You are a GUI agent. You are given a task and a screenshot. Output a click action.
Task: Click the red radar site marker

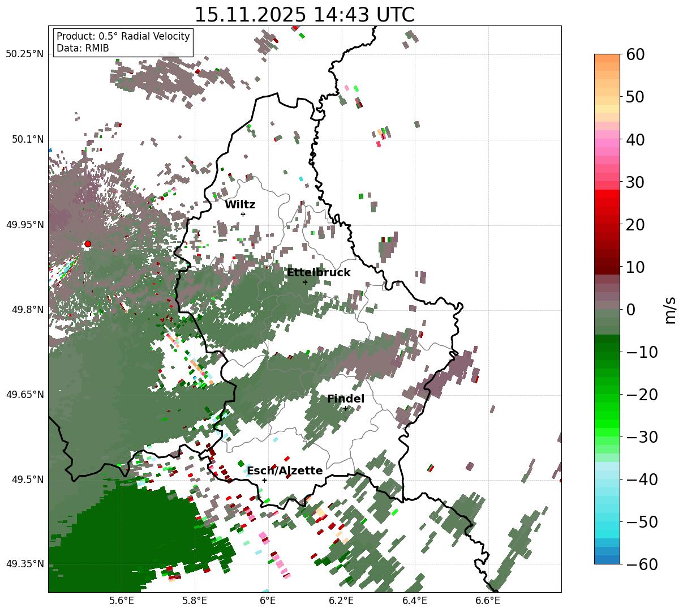click(x=88, y=244)
